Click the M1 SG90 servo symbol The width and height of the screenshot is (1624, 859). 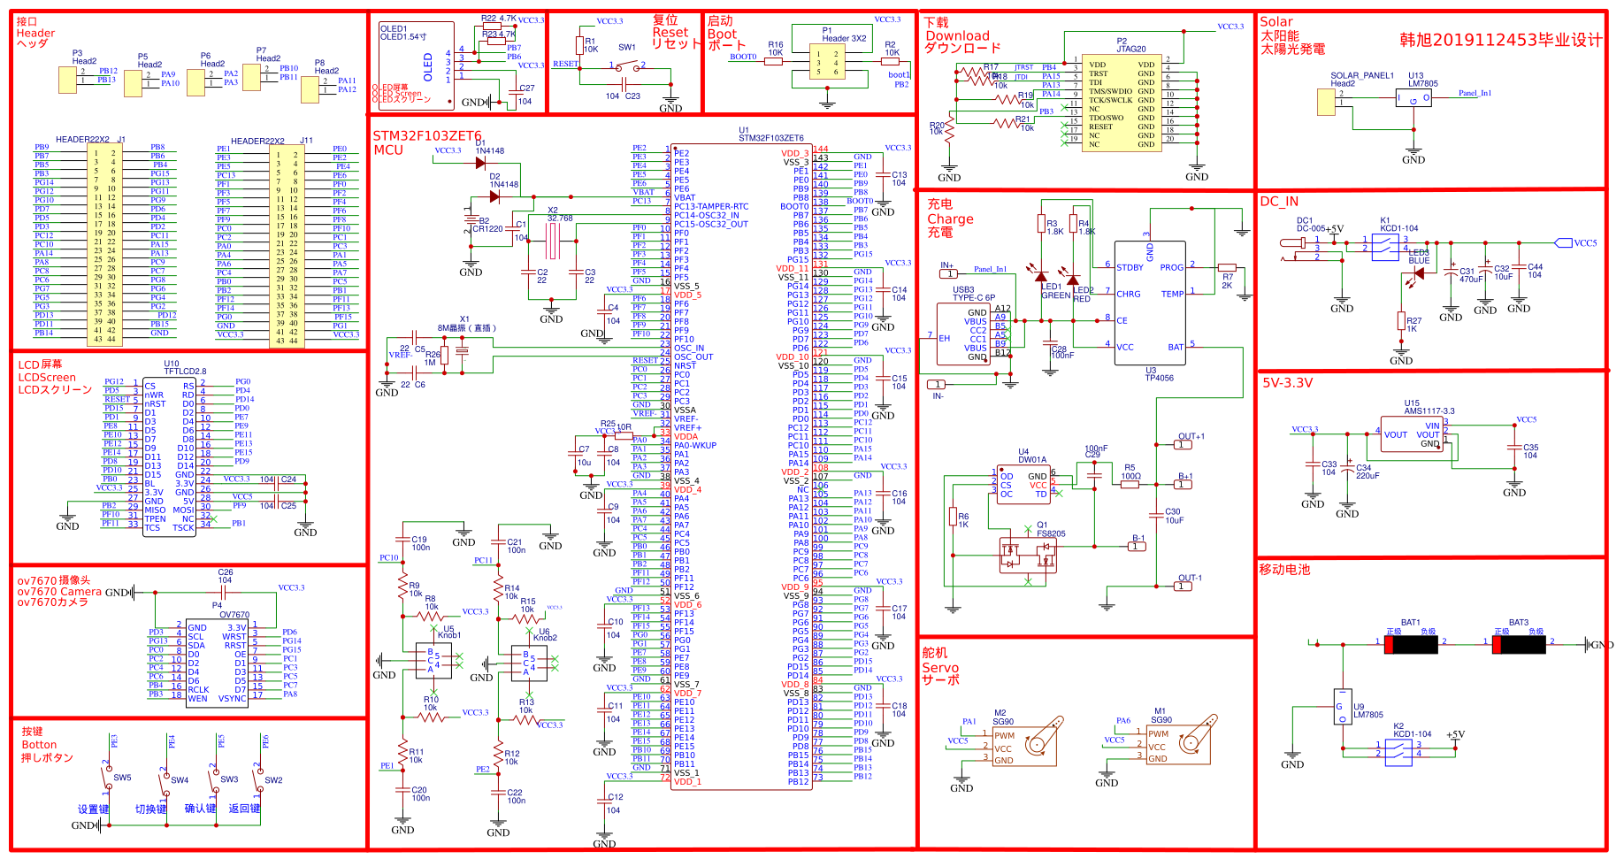[x=1180, y=739]
